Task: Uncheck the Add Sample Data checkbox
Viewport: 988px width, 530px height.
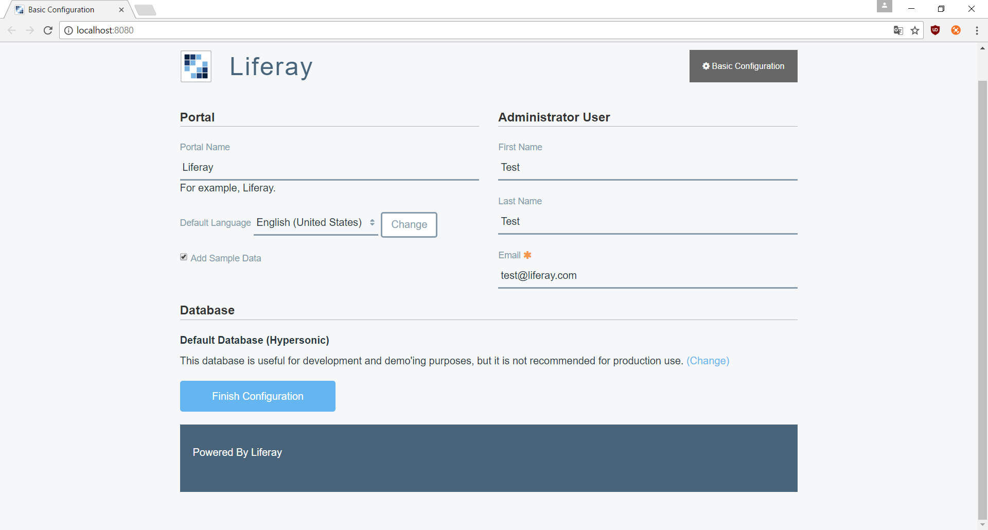Action: [184, 256]
